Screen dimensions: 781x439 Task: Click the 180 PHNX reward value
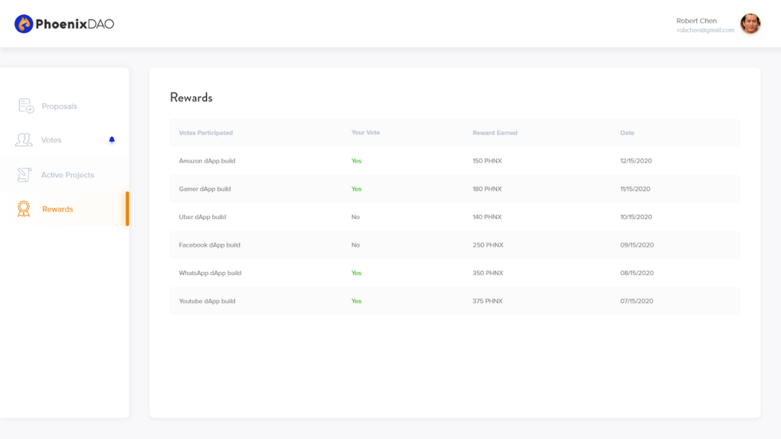tap(487, 189)
